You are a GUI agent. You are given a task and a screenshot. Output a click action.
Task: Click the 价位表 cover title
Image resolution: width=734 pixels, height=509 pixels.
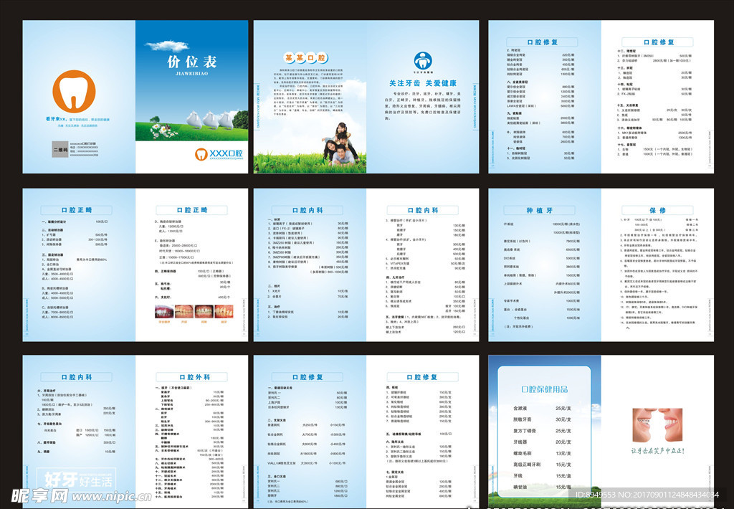point(192,62)
